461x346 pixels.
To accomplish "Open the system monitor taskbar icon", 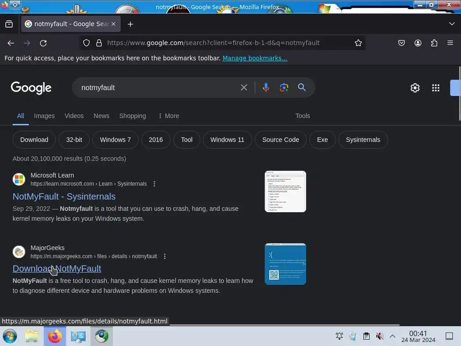I will click(78, 336).
